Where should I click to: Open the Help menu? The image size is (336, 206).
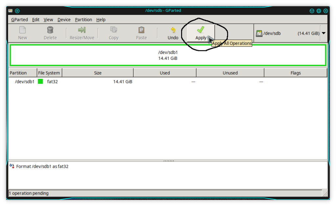tap(101, 20)
